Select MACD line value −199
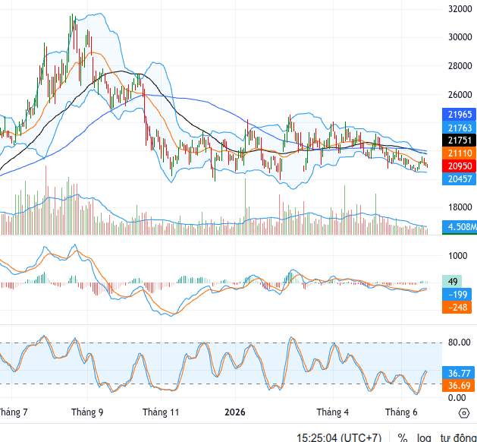This screenshot has width=477, height=442. pos(457,294)
